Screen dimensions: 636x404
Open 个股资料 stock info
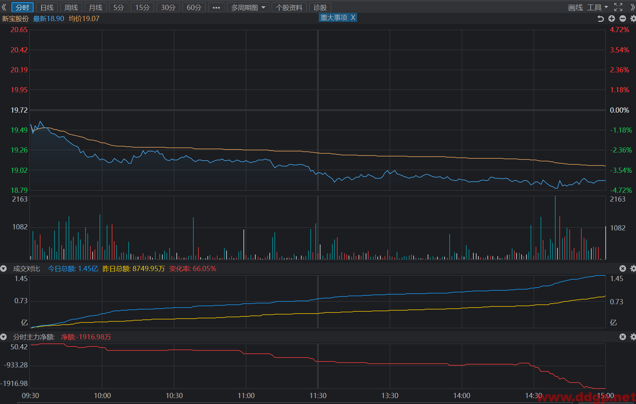pos(289,7)
